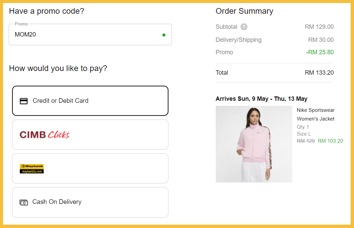Viewport: 354px width, 228px height.
Task: Click the discounted price RM 103.20
Action: tap(330, 141)
